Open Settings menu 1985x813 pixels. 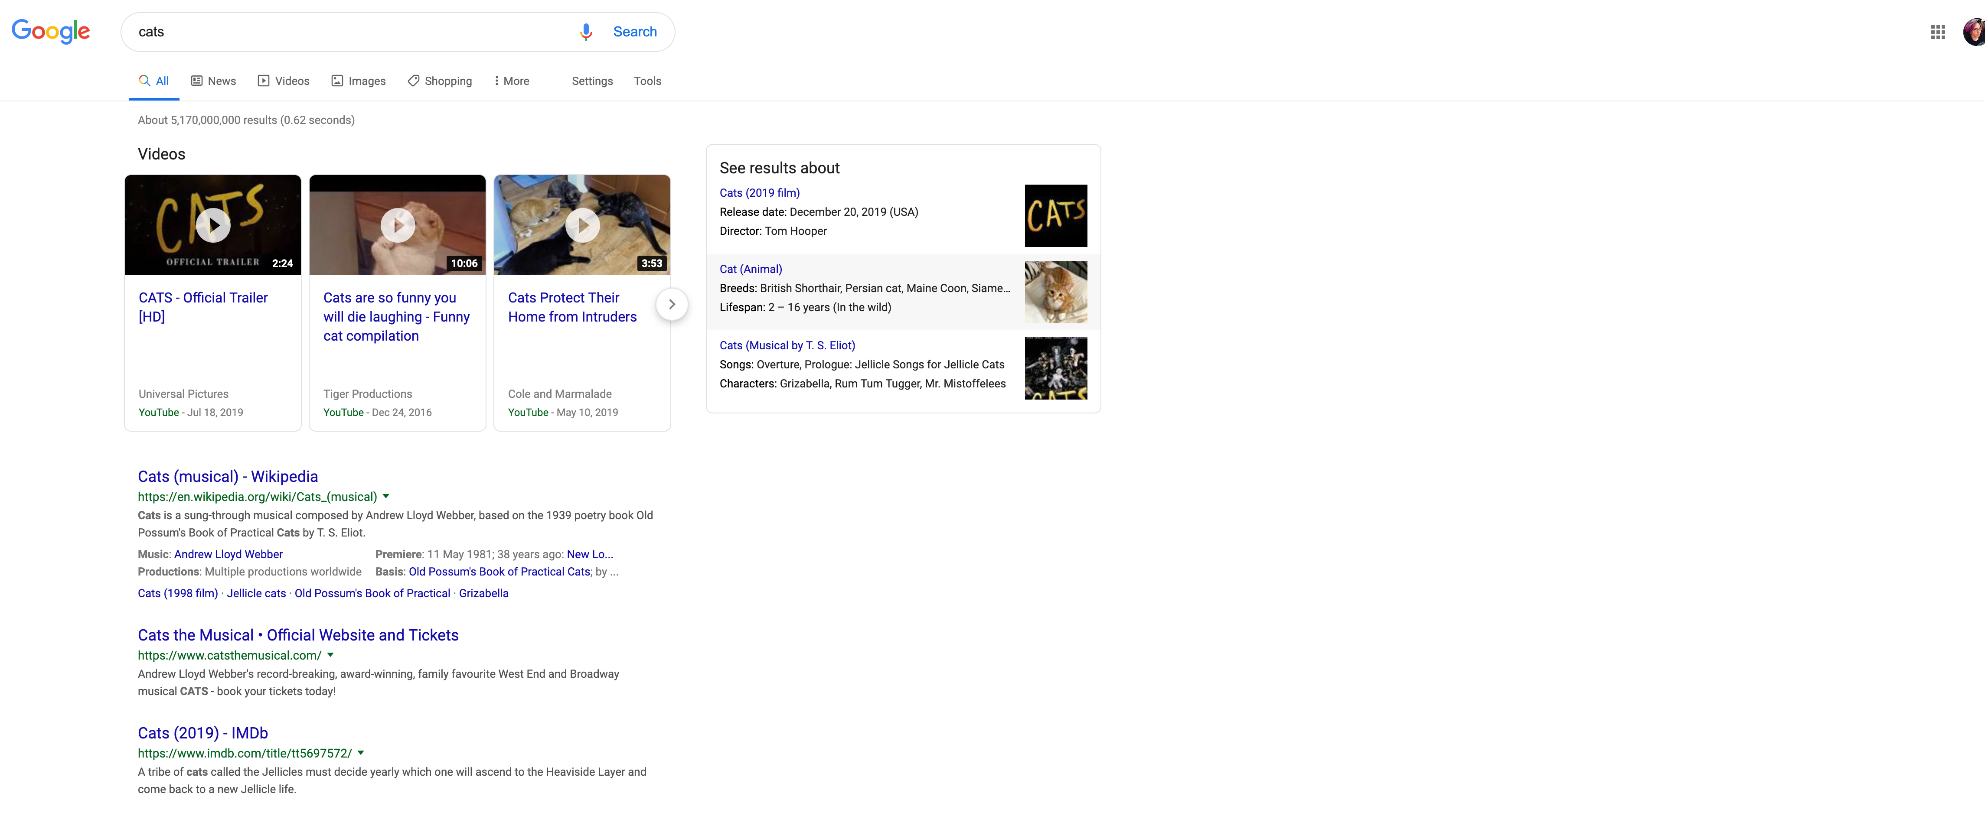[593, 81]
